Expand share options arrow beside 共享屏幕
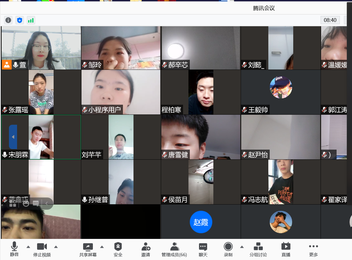 [102, 247]
